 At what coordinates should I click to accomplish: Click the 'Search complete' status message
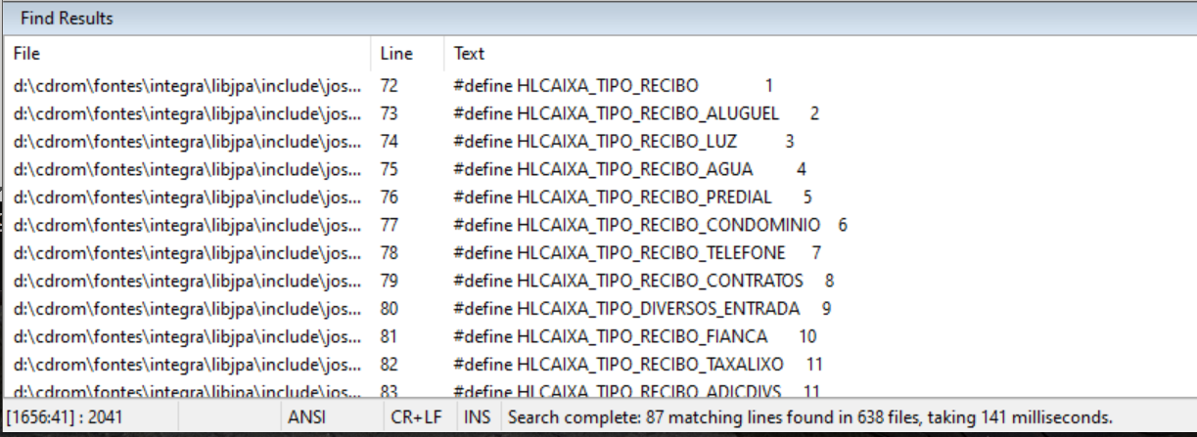808,417
